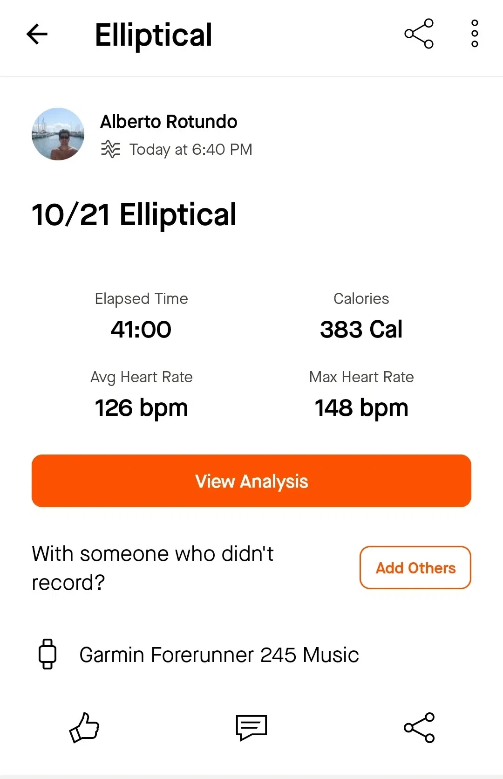Image resolution: width=503 pixels, height=779 pixels.
Task: Tap the Avg Heart Rate value
Action: (141, 408)
